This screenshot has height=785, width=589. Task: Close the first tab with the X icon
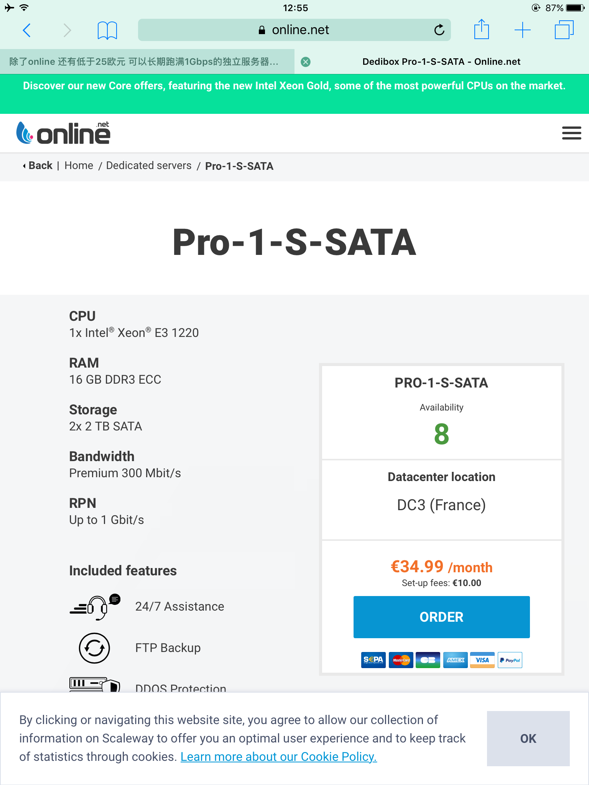coord(306,62)
